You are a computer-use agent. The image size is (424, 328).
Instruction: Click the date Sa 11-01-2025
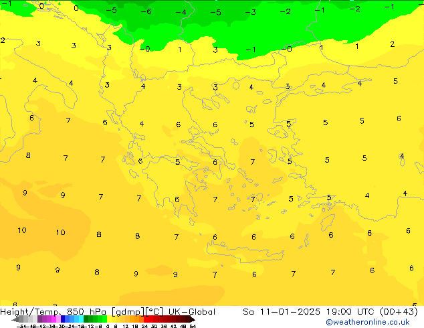pyautogui.click(x=282, y=312)
